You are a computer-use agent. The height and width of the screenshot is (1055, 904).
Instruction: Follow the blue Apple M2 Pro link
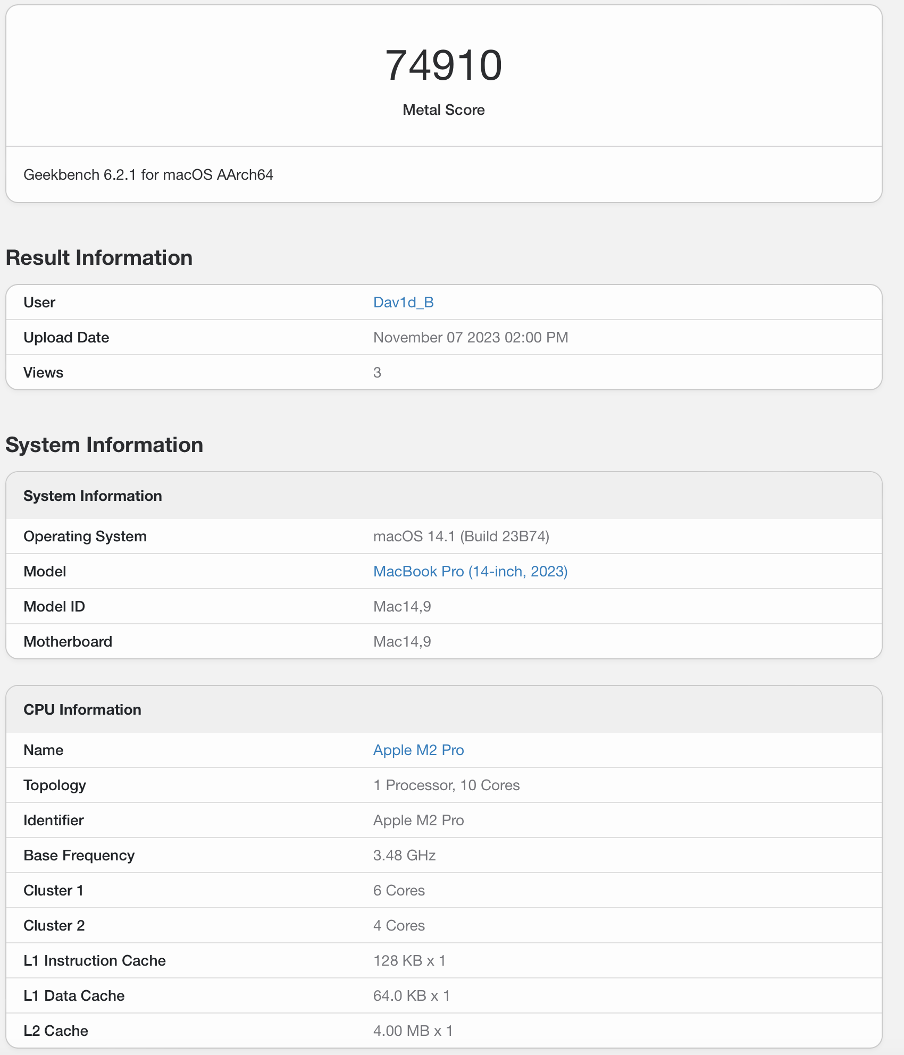tap(418, 750)
